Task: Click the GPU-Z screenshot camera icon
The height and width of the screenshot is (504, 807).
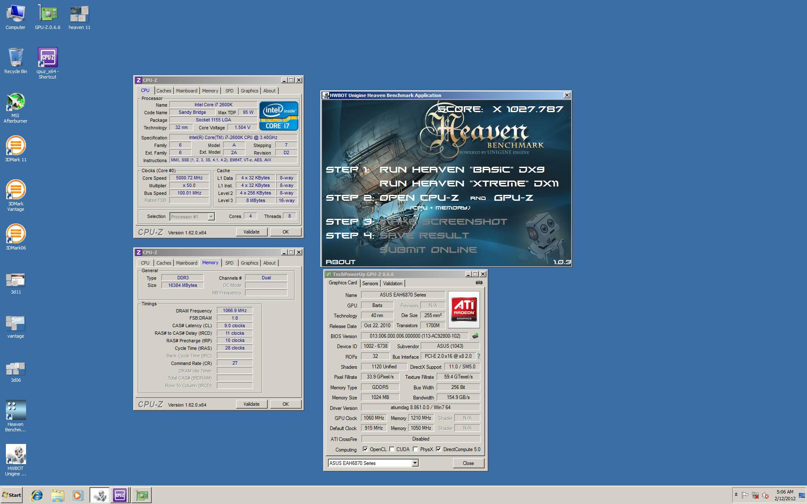Action: click(479, 283)
